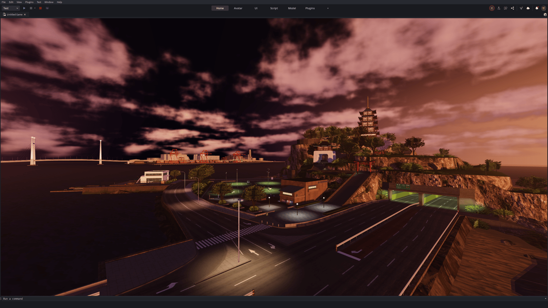Open the AI Assistant sparkle icon

[x=521, y=8]
